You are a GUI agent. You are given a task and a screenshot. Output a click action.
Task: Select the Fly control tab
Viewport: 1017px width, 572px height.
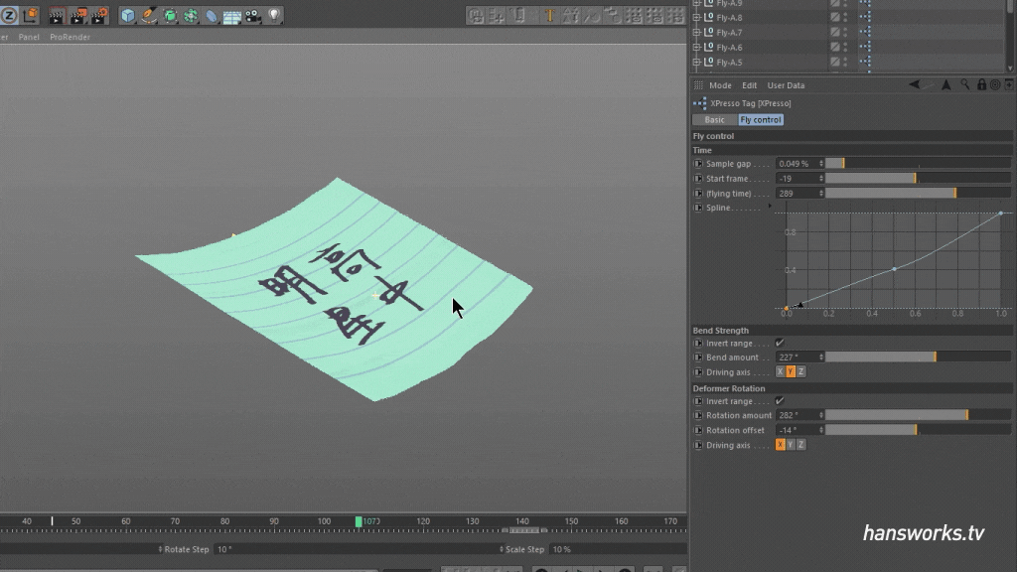[761, 119]
